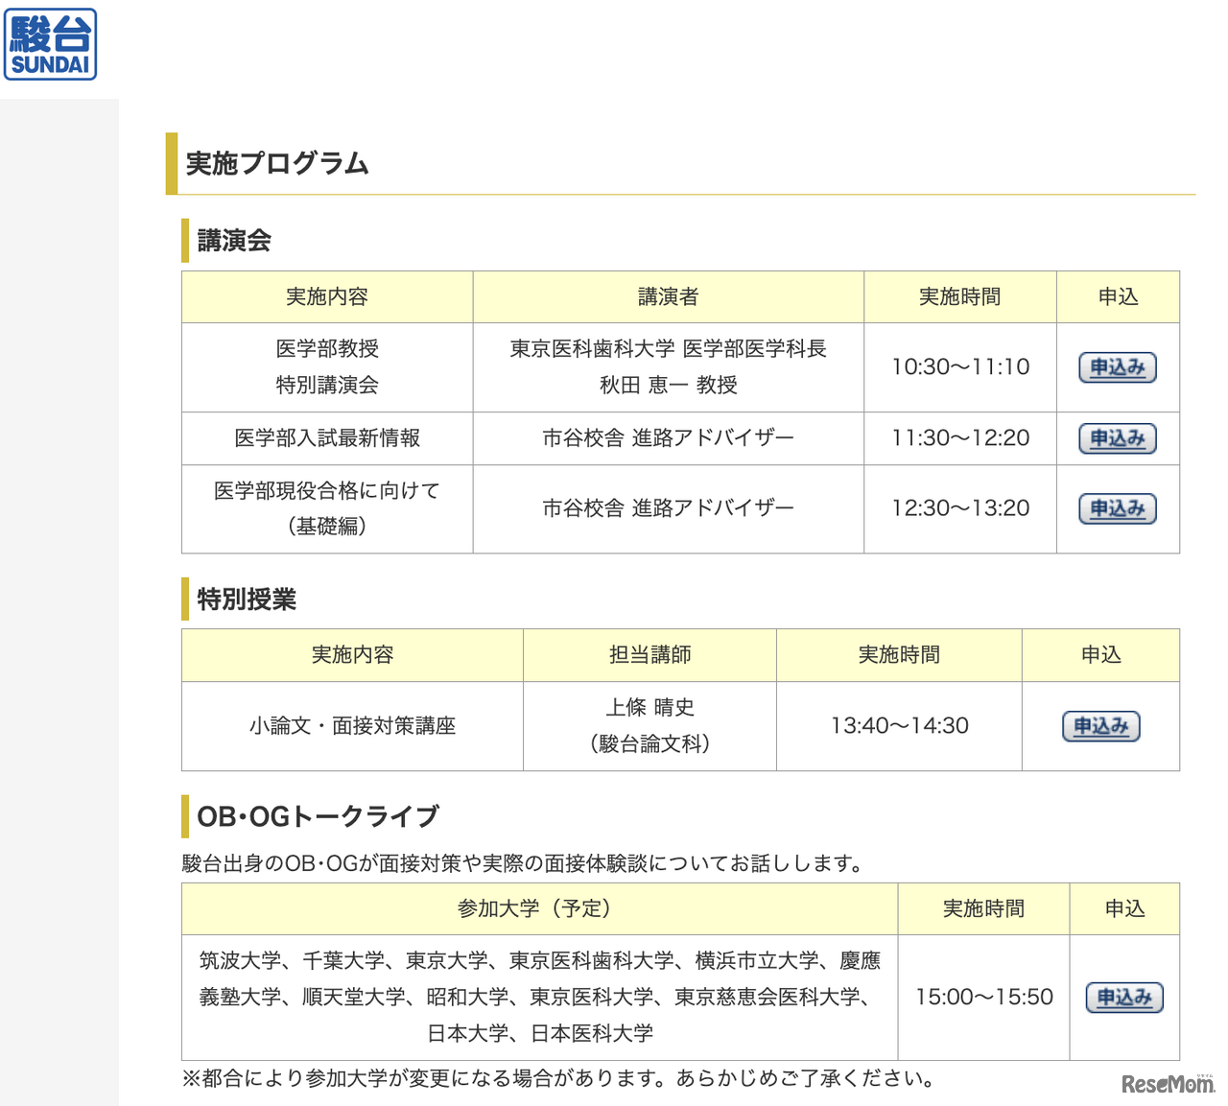Select the participating universities list cell

[539, 998]
